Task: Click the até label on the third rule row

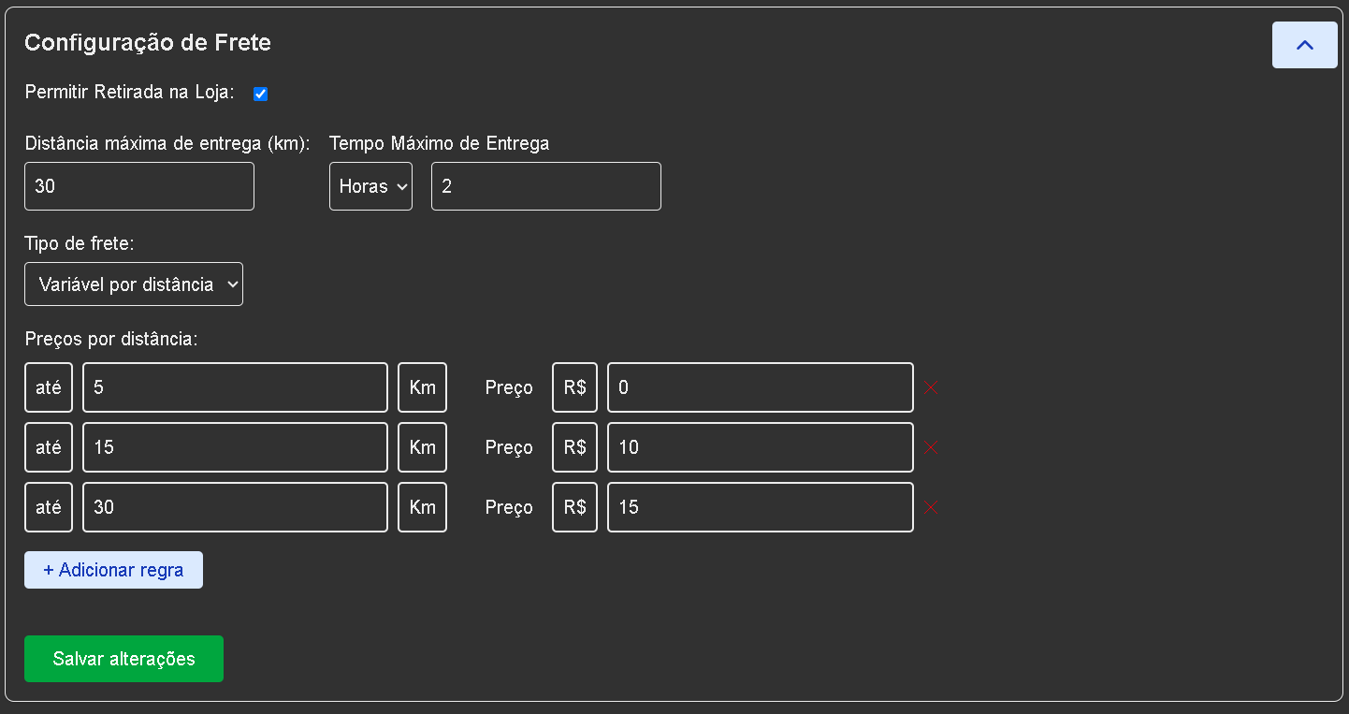Action: pos(48,507)
